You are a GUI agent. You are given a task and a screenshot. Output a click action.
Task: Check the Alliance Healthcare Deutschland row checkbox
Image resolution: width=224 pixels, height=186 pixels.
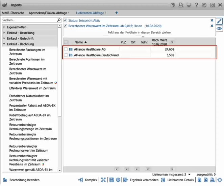66,55
